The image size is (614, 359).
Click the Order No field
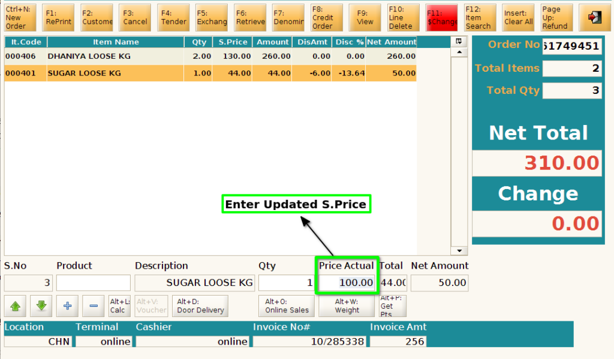[x=571, y=46]
